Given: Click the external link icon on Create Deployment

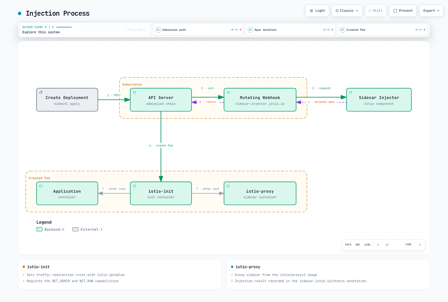Looking at the screenshot, I should (41, 92).
